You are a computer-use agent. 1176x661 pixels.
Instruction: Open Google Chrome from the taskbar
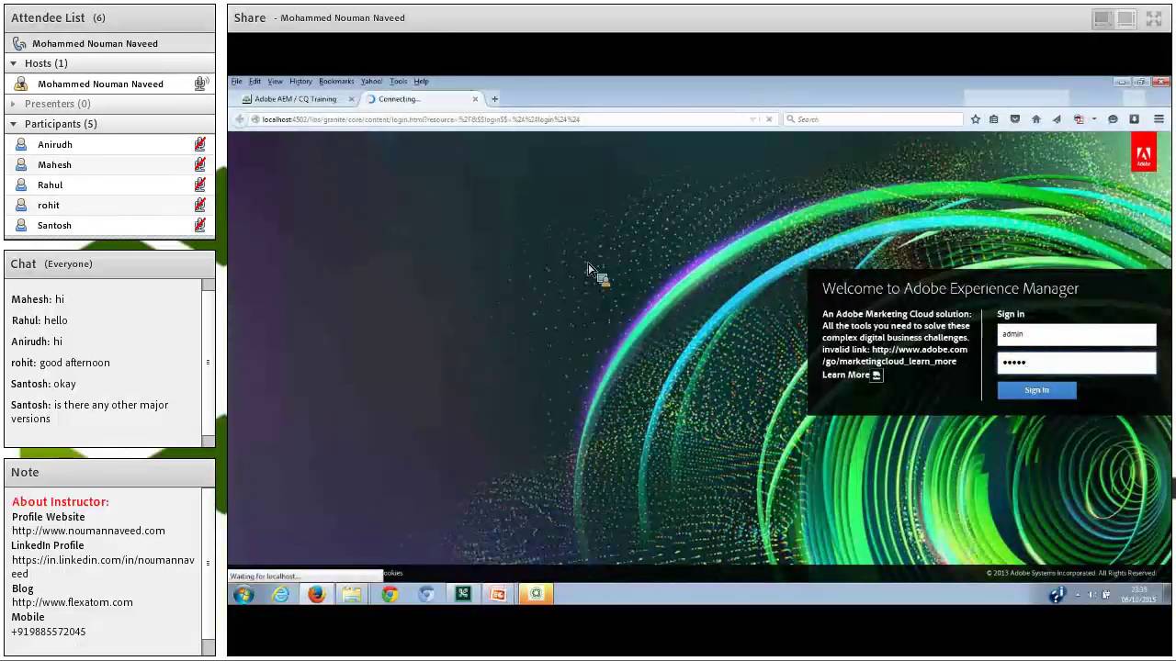pyautogui.click(x=390, y=594)
